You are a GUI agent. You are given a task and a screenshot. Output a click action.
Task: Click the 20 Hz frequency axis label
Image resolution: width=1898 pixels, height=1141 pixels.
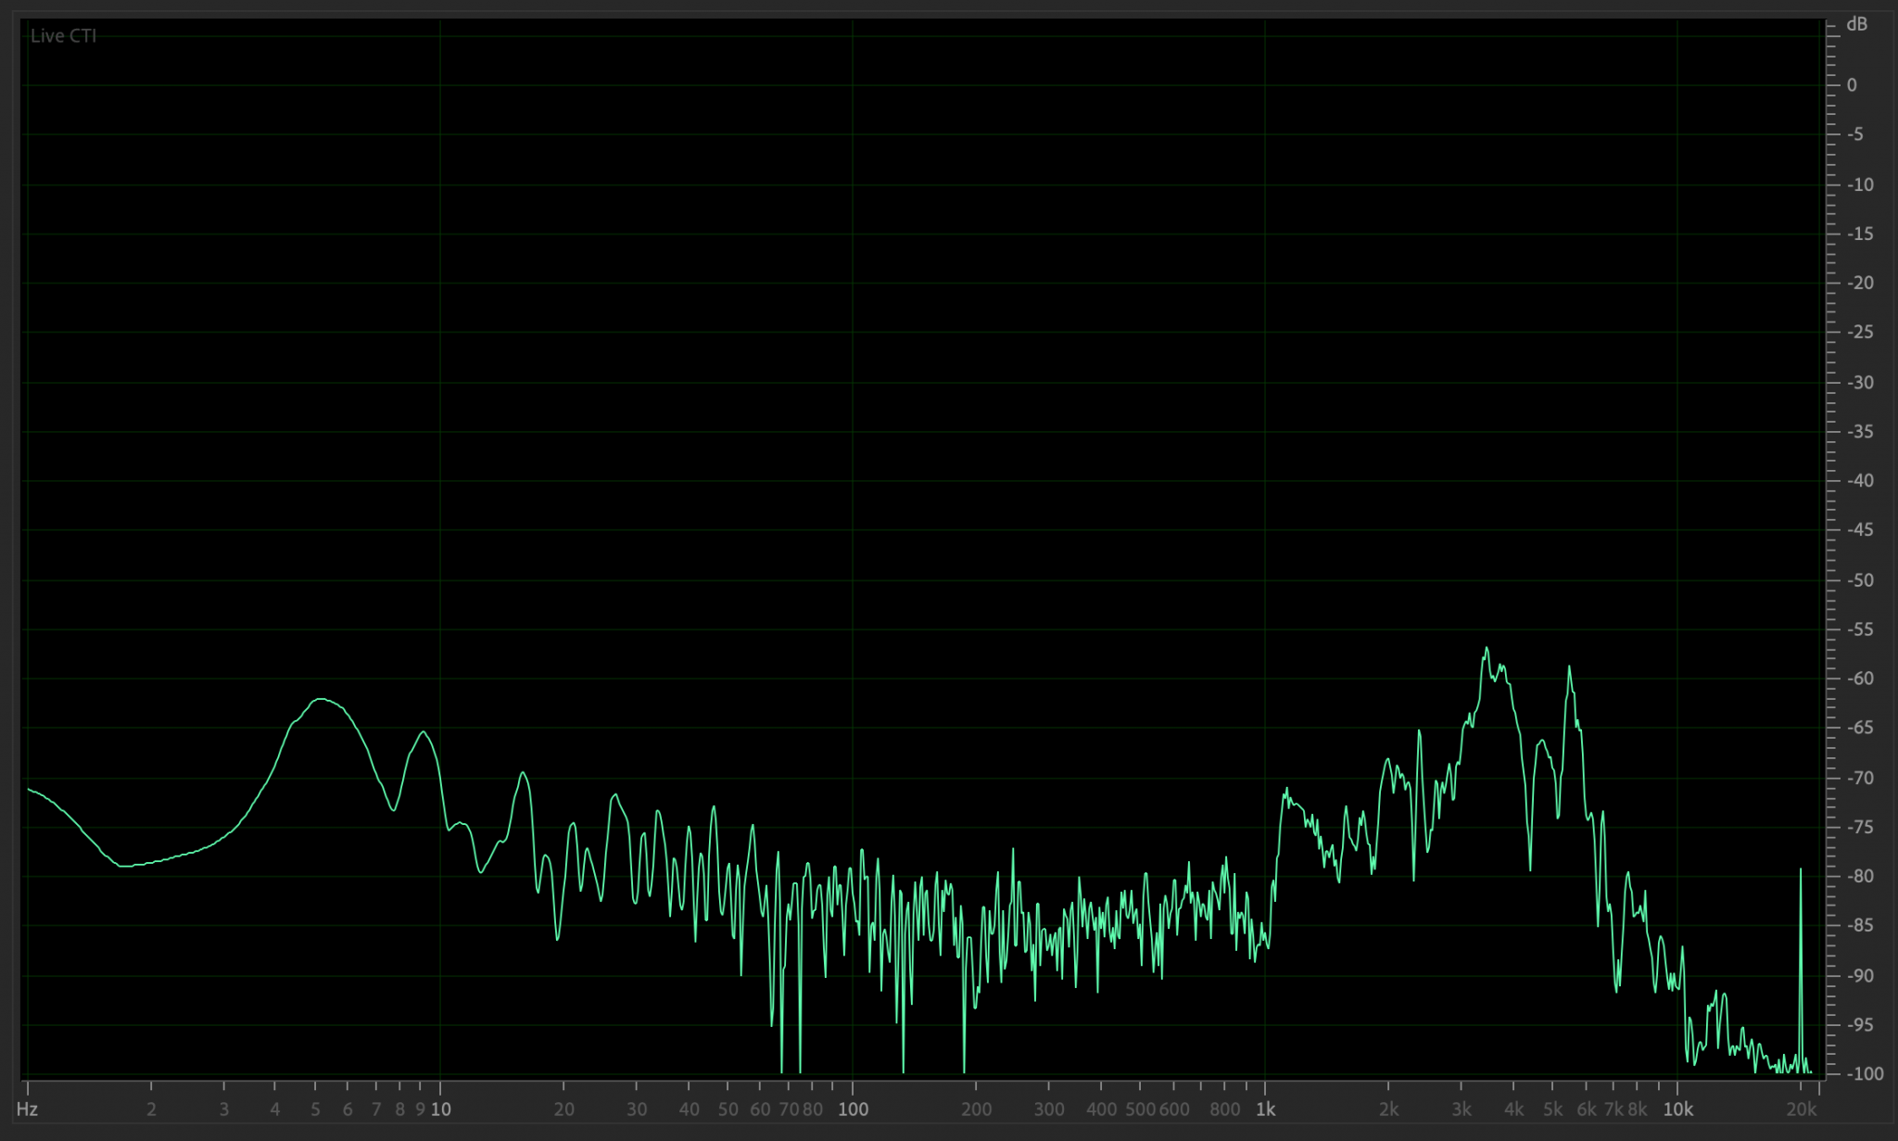tap(563, 1109)
